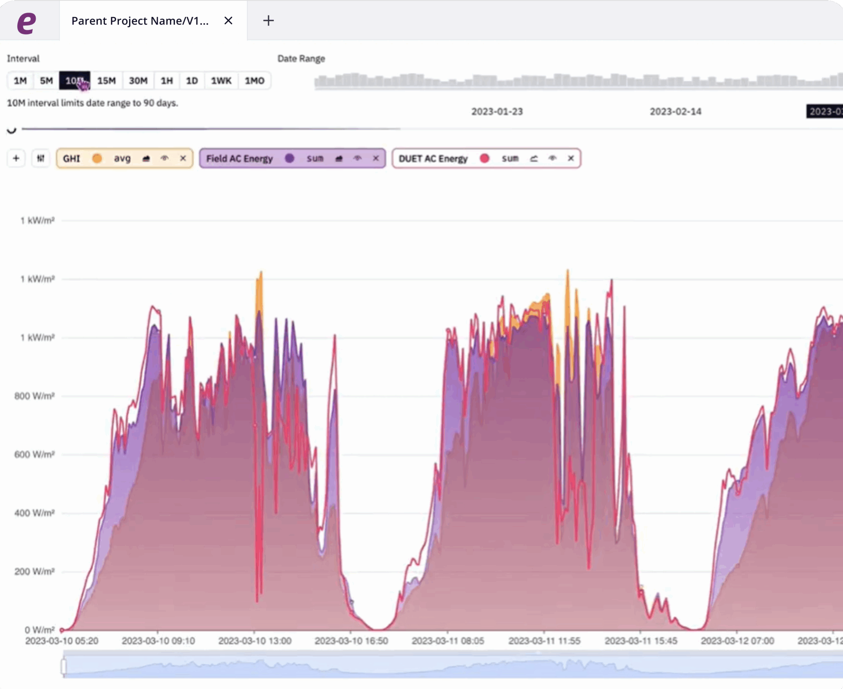Click the GHI orange color swatch

[97, 158]
